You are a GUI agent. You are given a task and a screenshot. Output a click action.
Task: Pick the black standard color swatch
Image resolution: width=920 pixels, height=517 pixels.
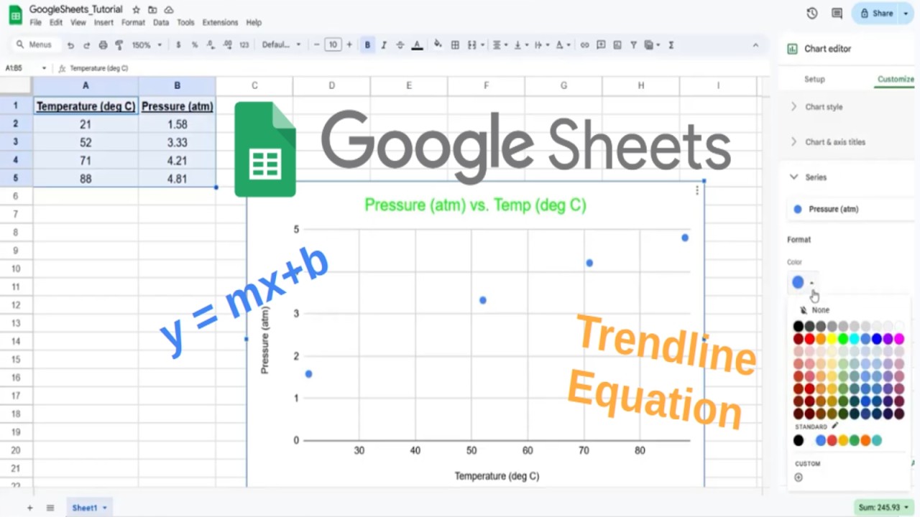tap(798, 440)
